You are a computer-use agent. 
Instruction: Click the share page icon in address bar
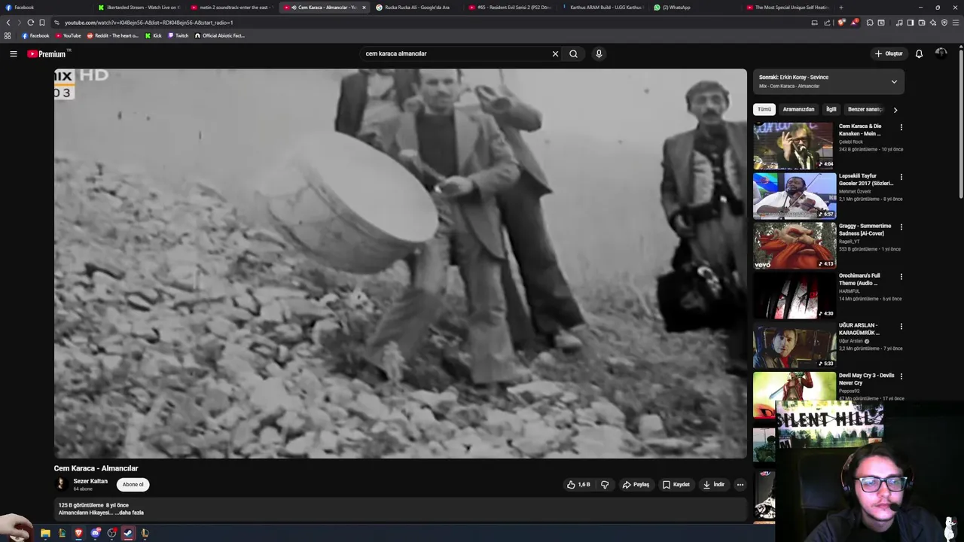pos(826,23)
